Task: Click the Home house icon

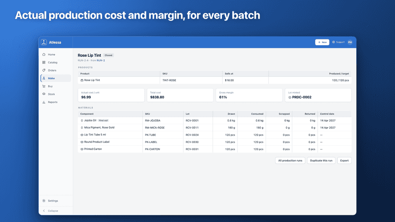Action: pos(44,54)
